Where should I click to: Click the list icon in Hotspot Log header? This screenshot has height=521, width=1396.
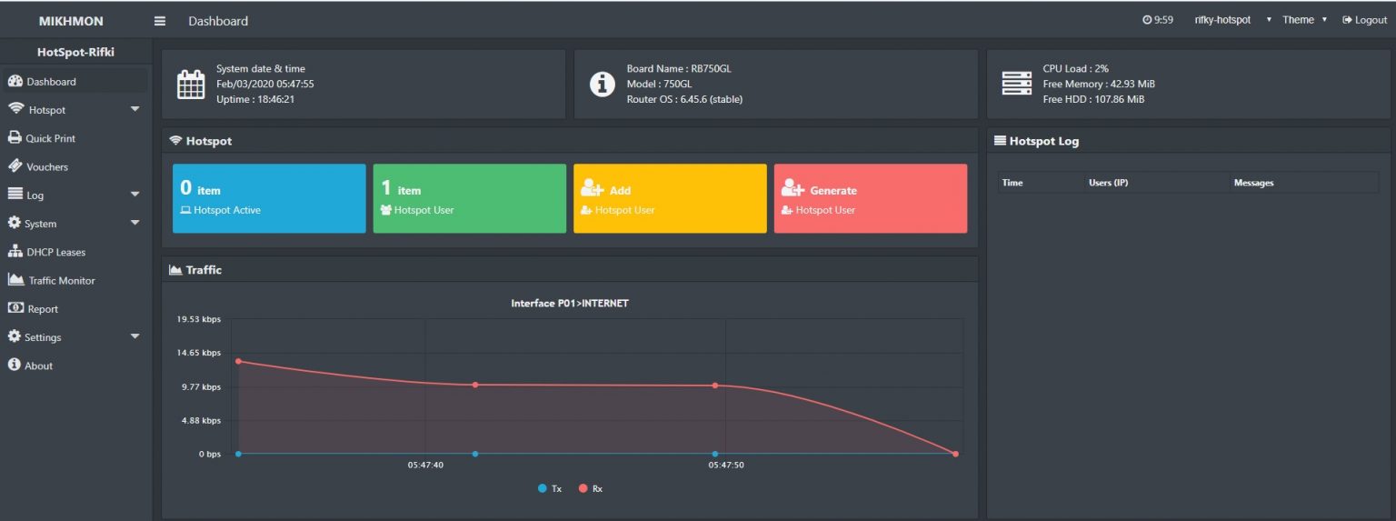coord(1001,141)
